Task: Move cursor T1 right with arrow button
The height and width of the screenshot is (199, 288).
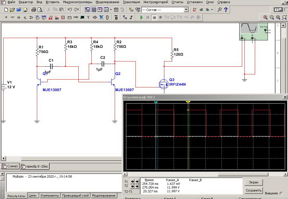Action: [x=136, y=181]
